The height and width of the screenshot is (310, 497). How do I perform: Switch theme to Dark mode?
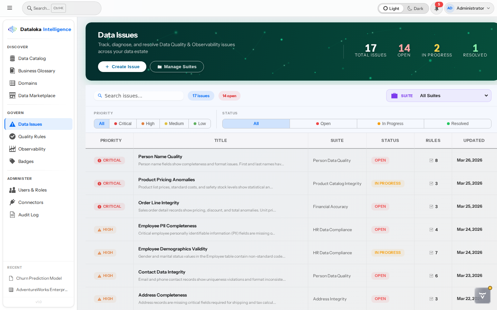point(416,8)
